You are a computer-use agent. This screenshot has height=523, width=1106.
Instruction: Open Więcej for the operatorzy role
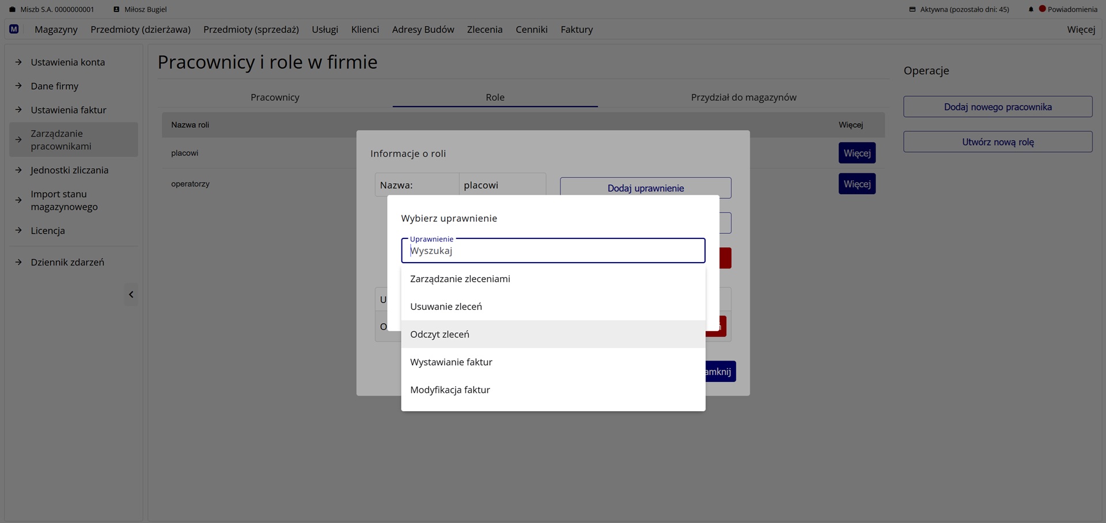coord(857,184)
